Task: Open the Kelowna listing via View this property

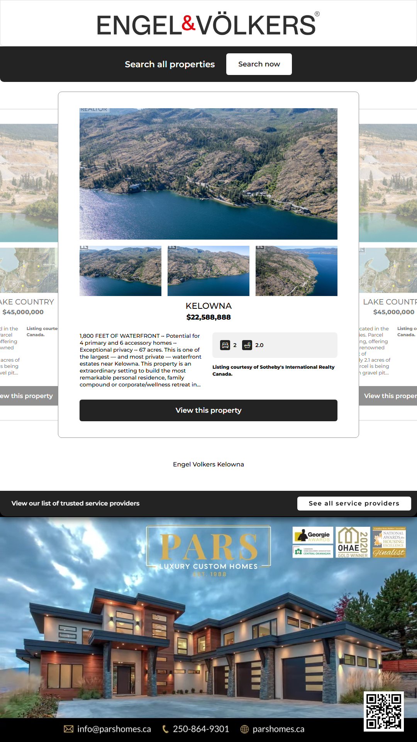Action: pyautogui.click(x=208, y=410)
